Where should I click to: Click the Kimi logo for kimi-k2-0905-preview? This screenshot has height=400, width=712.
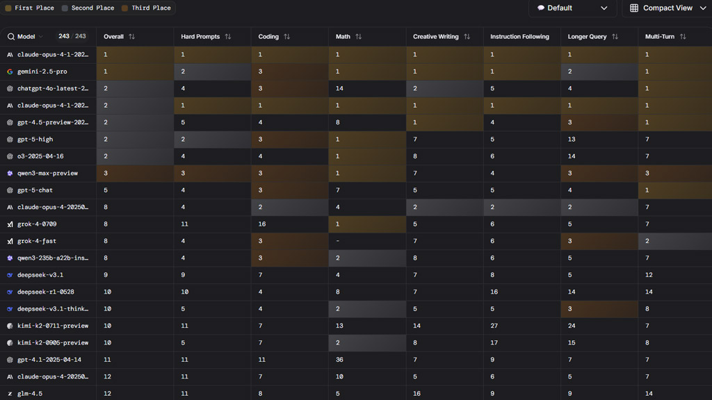pyautogui.click(x=10, y=343)
